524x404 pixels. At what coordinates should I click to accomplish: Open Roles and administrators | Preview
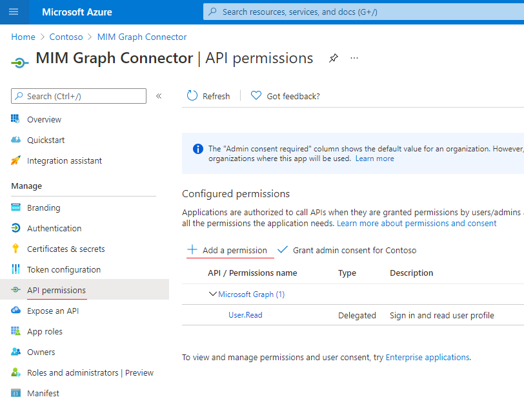click(90, 372)
